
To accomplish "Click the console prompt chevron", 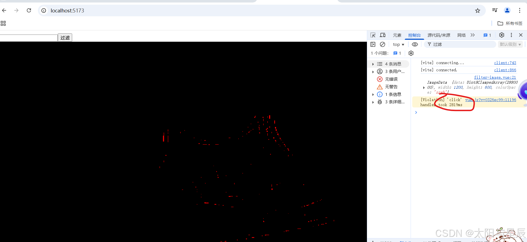I will point(416,112).
